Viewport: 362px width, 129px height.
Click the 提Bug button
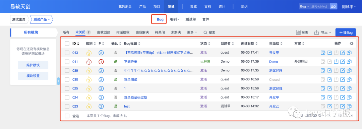point(346,33)
